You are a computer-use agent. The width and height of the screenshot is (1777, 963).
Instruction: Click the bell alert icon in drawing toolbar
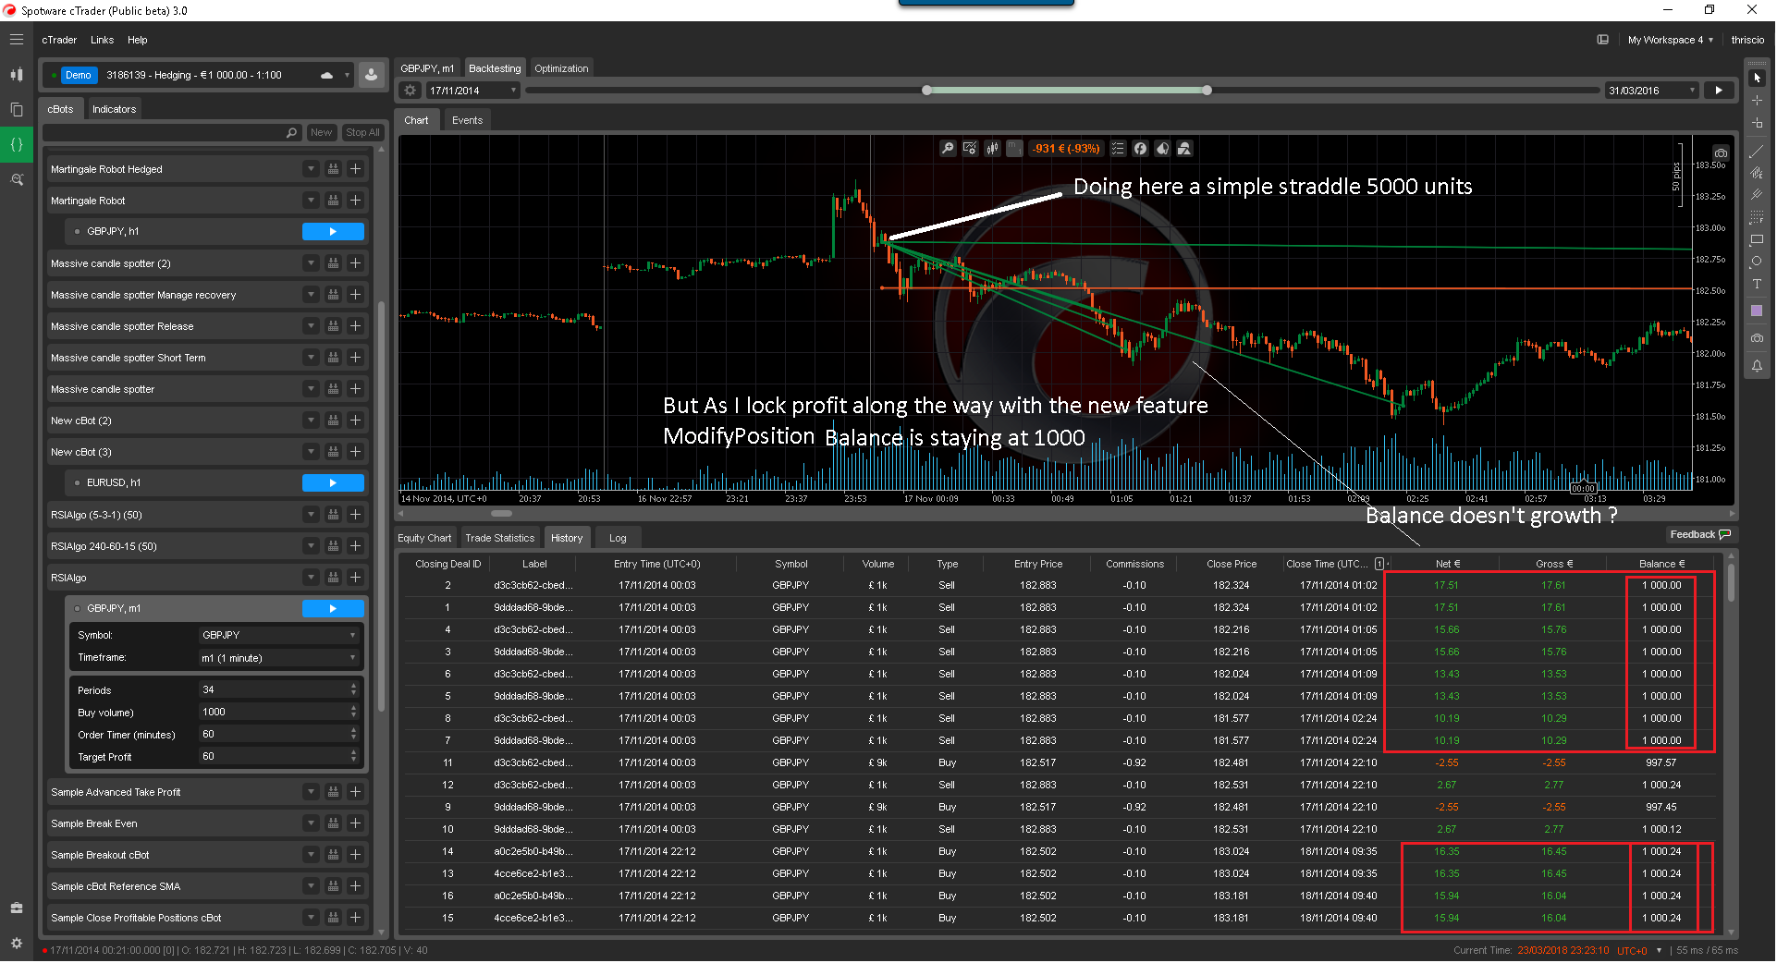(x=1757, y=367)
